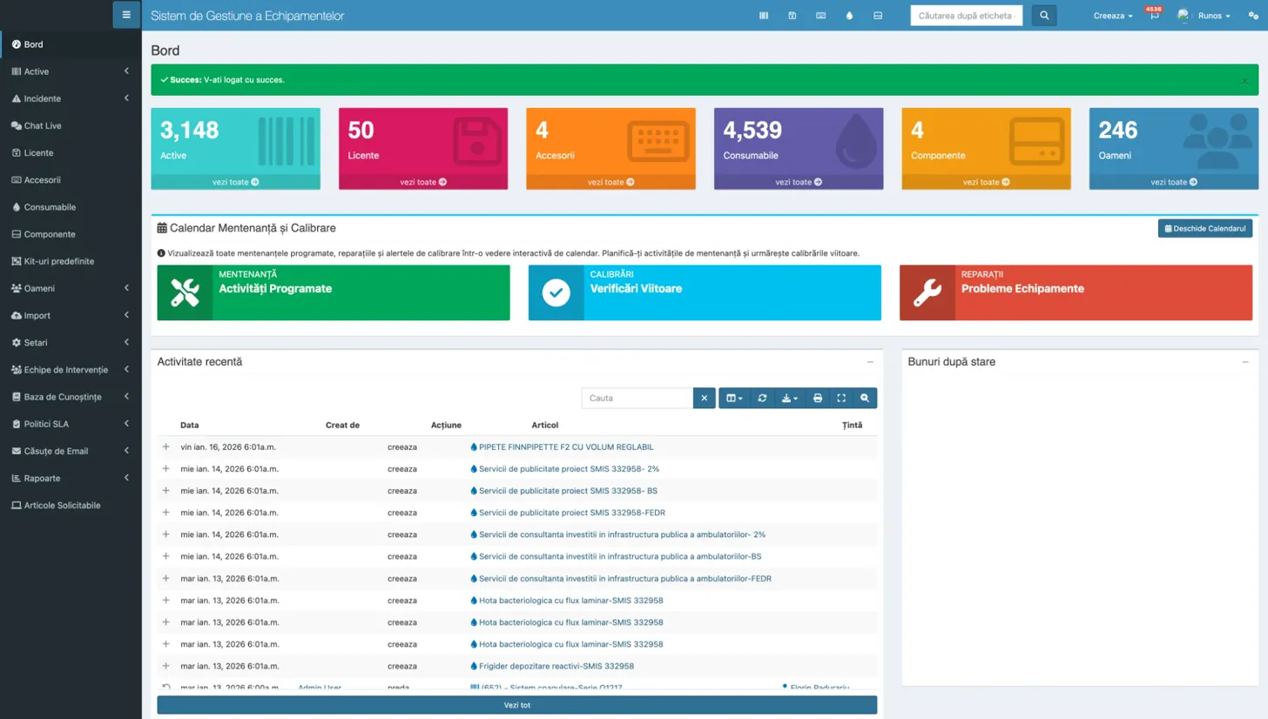Open the column visibility dropdown in the table toolbar
The width and height of the screenshot is (1268, 719).
[734, 398]
